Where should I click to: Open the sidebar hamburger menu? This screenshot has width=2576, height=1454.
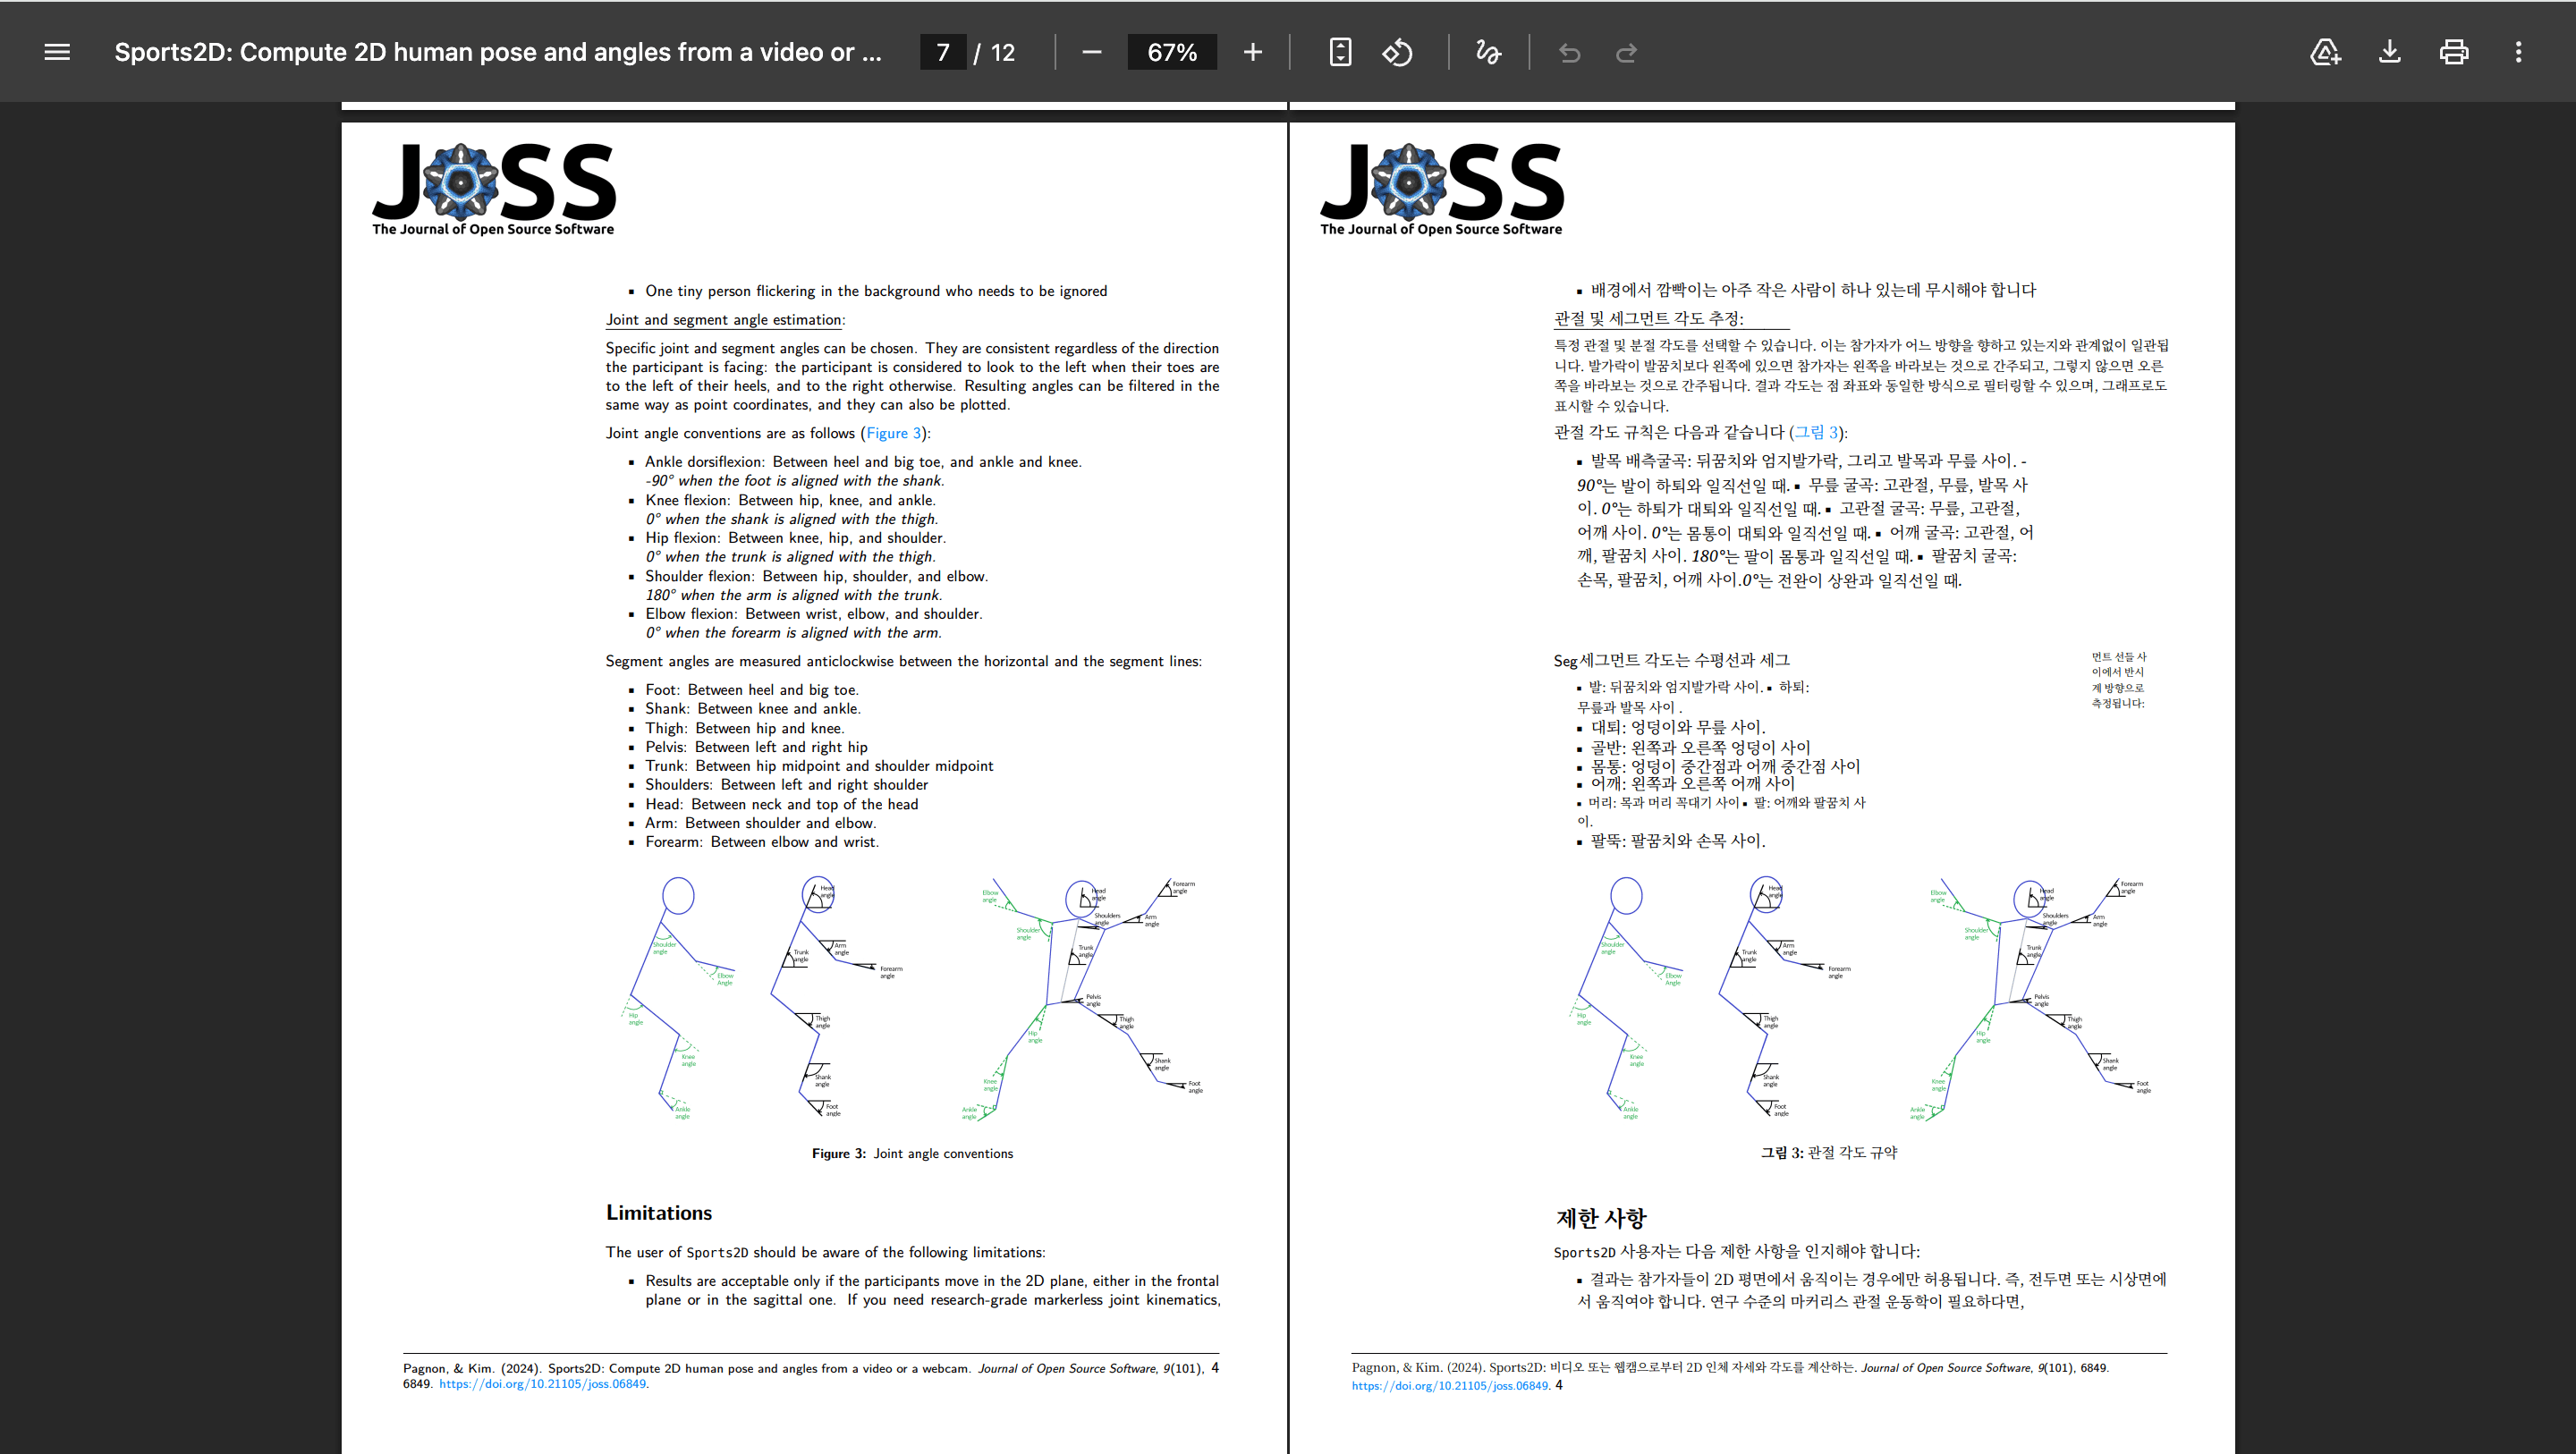pos(57,52)
